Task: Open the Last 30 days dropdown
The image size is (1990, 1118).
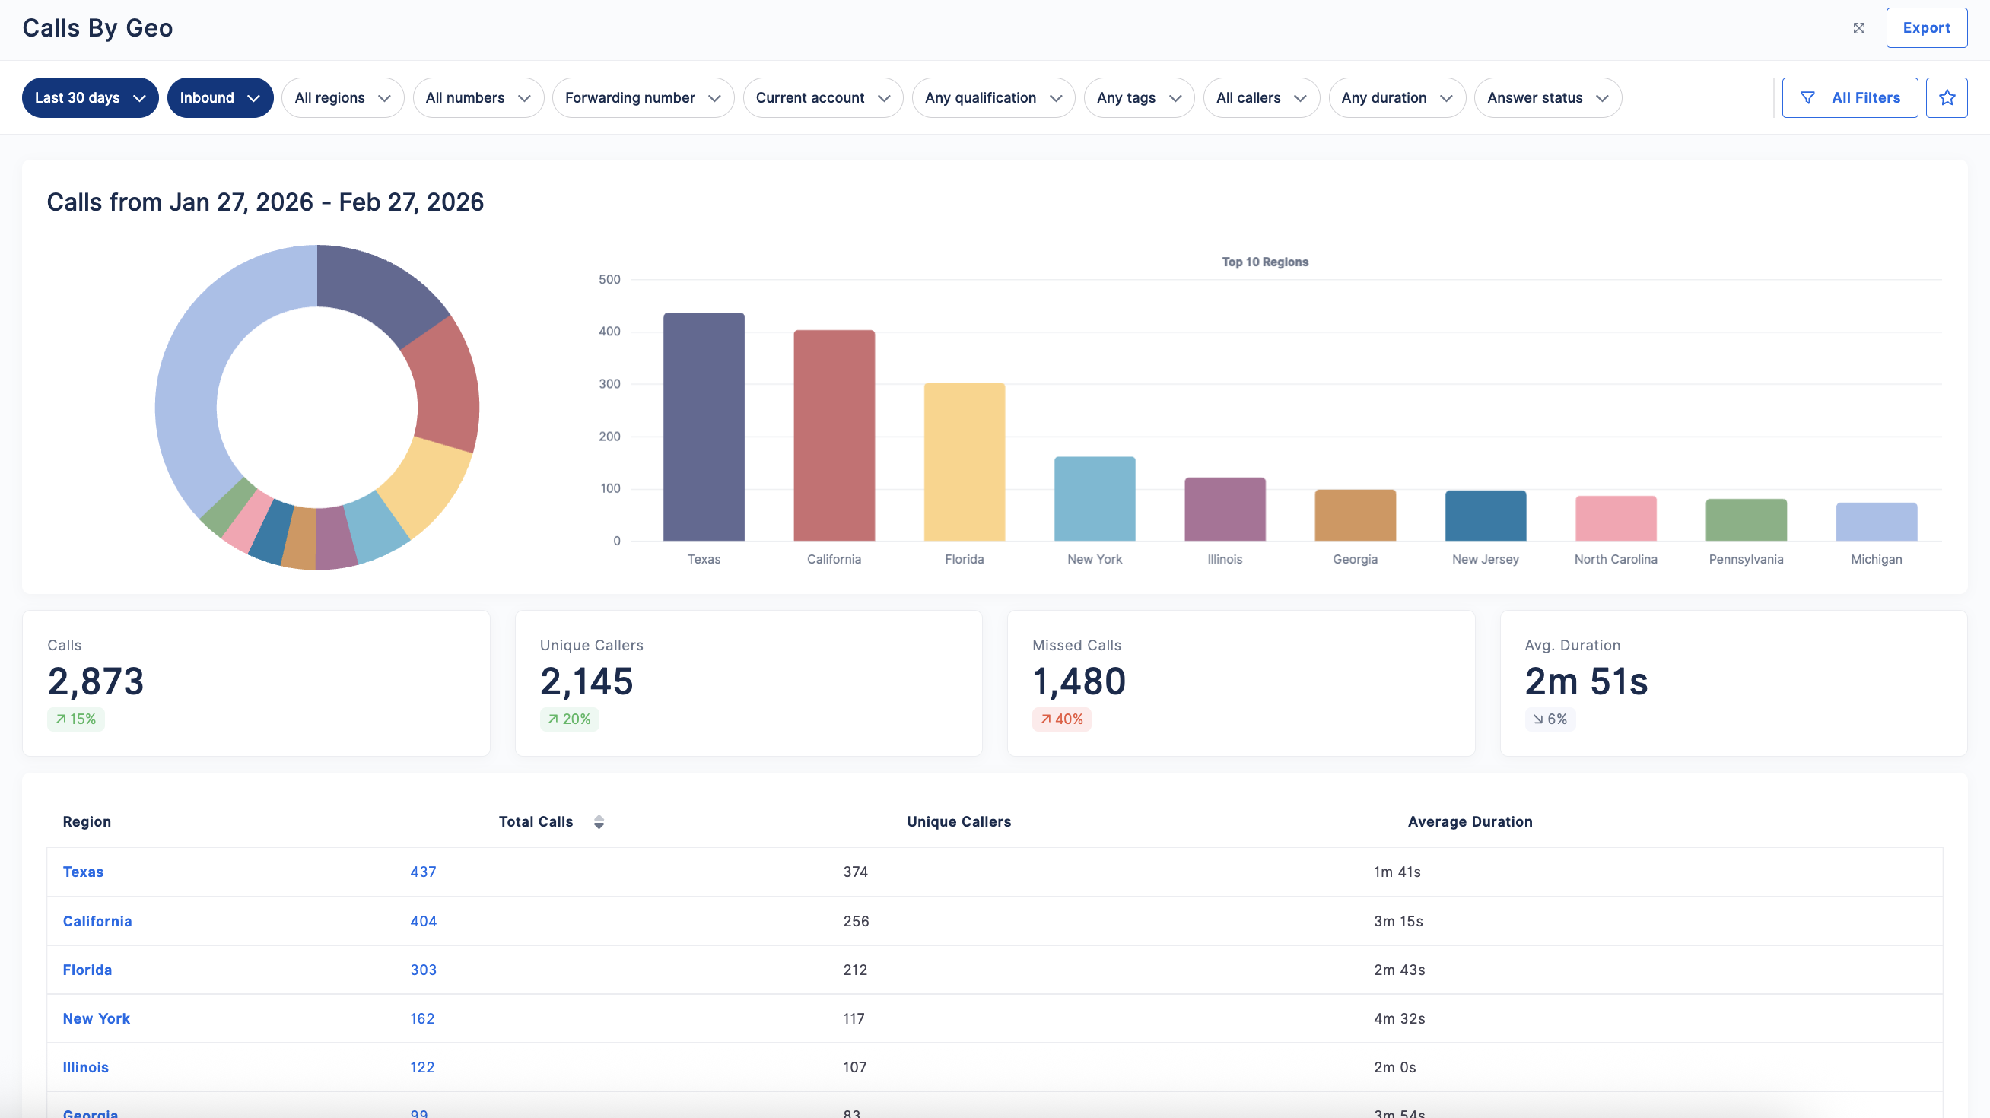Action: (91, 98)
